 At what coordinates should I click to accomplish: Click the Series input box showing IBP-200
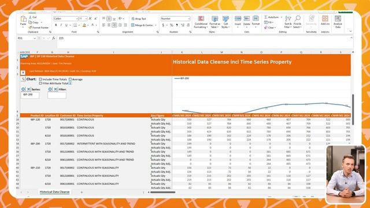30,95
